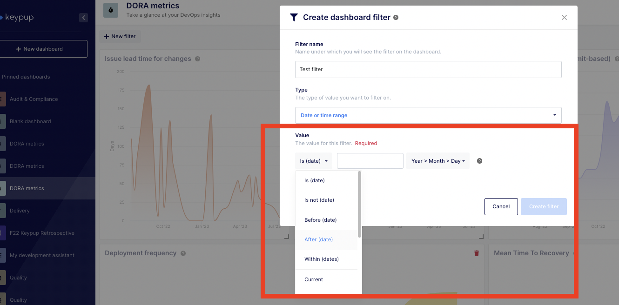Click the keypup logo in the sidebar

(20, 17)
